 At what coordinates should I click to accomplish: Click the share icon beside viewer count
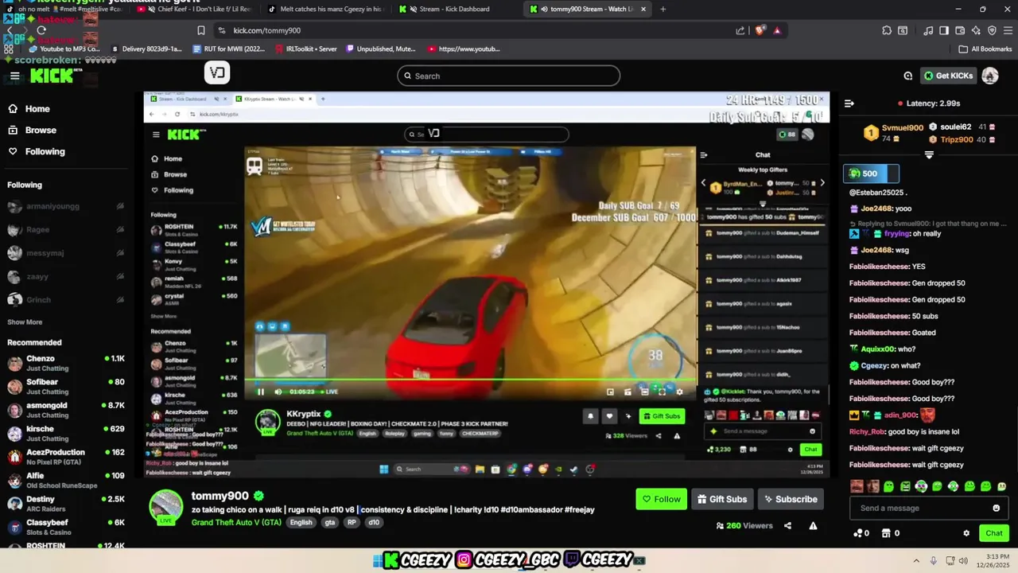click(x=787, y=526)
